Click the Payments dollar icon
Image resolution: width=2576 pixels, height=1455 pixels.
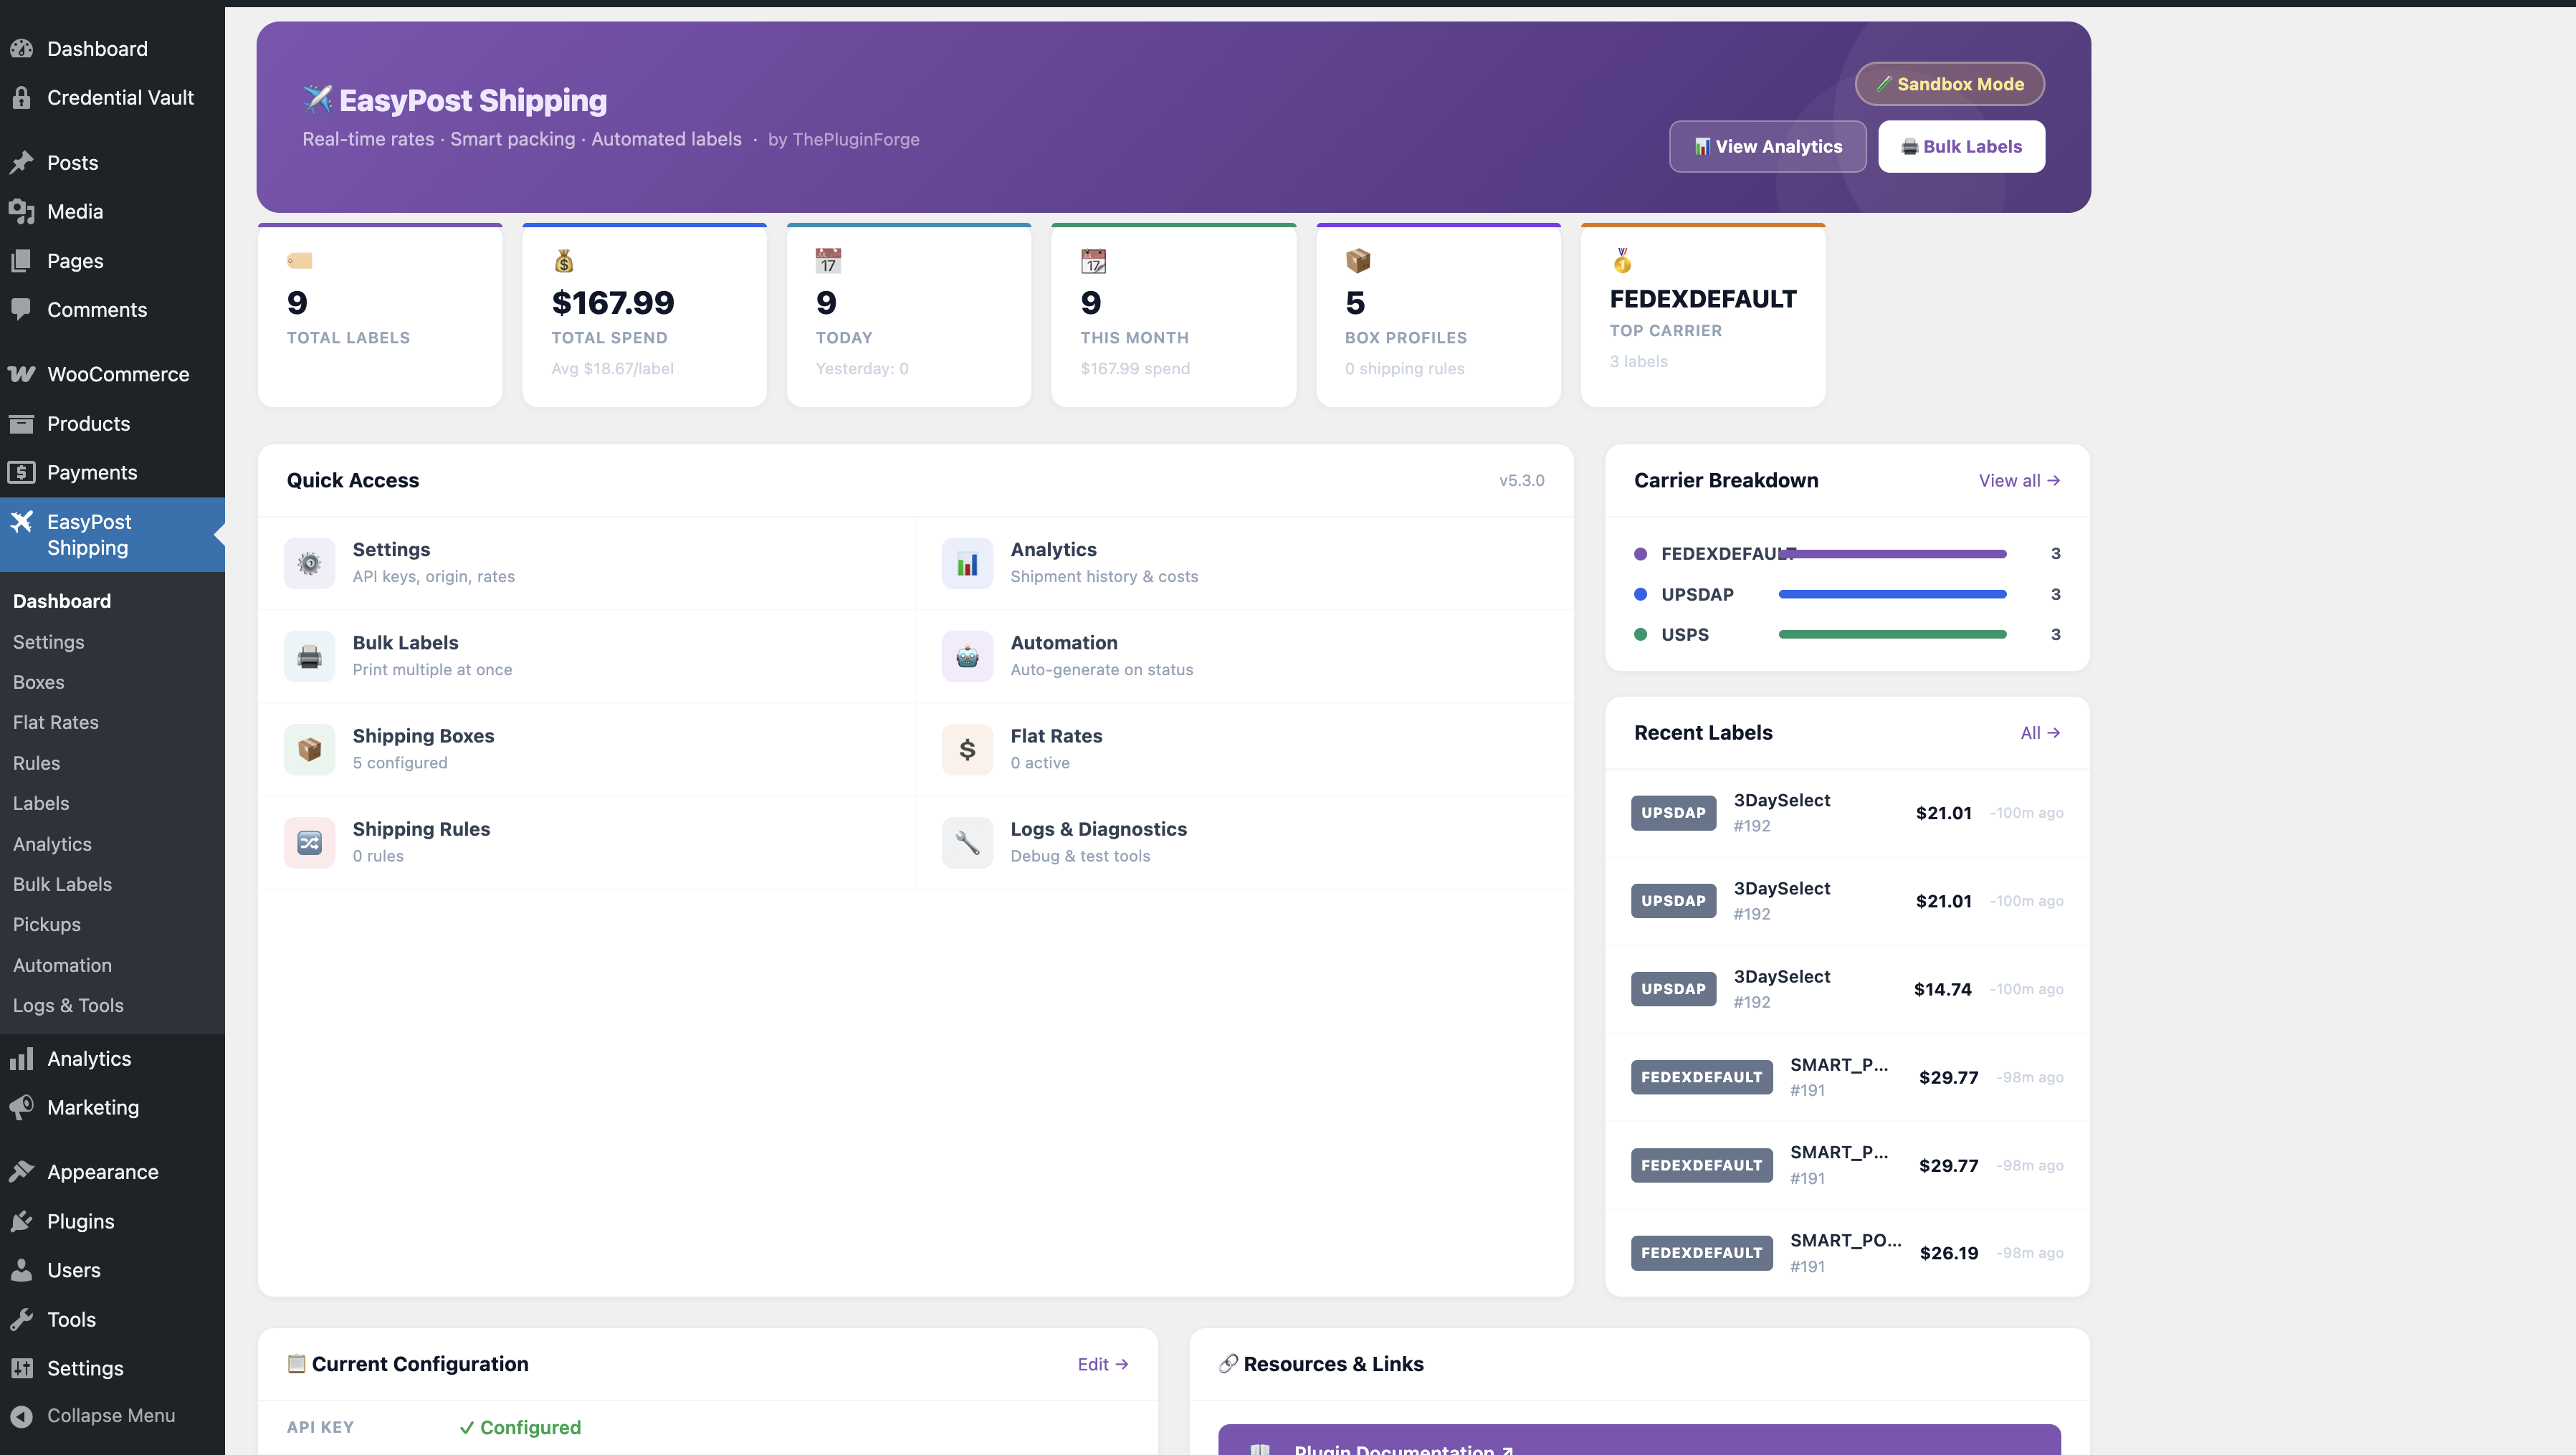22,472
